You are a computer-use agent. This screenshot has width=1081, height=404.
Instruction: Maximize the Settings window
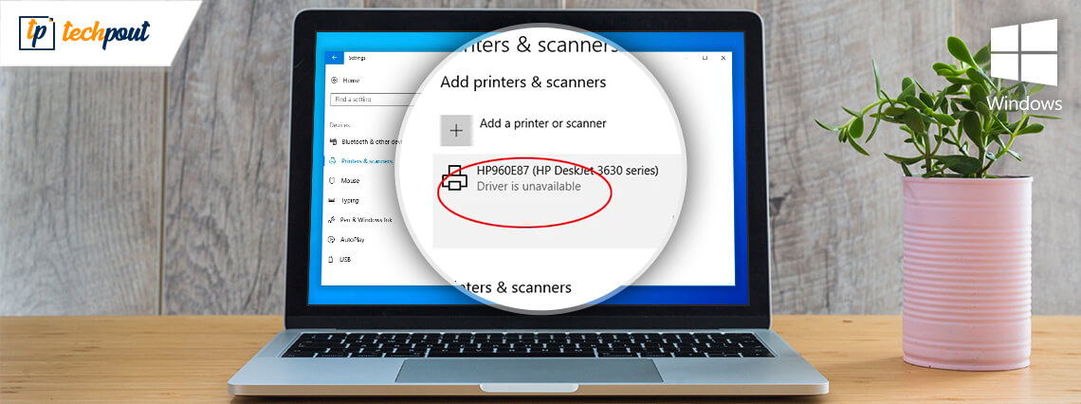point(705,58)
